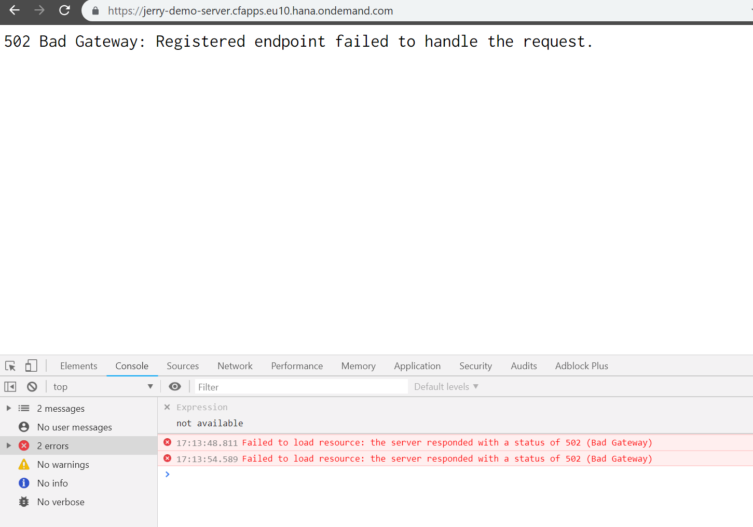
Task: Open the Sources tab
Action: click(x=183, y=366)
